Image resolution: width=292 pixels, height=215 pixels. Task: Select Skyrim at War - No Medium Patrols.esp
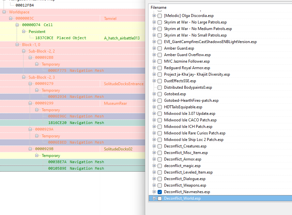pos(198,29)
